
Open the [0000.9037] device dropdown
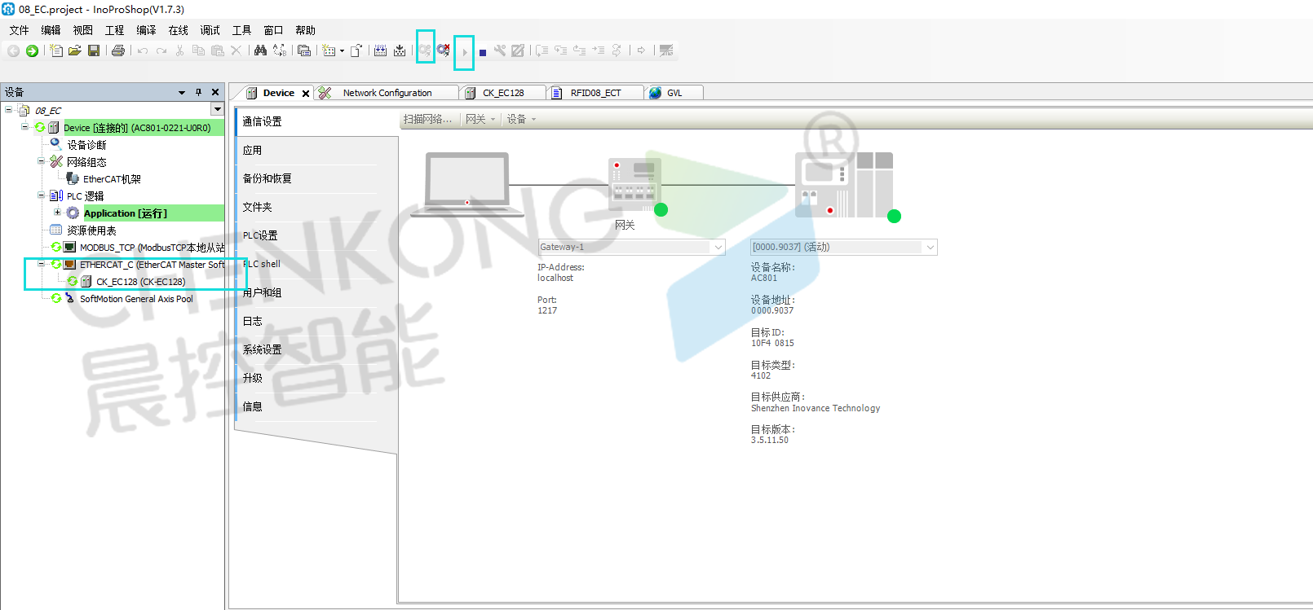[x=930, y=247]
